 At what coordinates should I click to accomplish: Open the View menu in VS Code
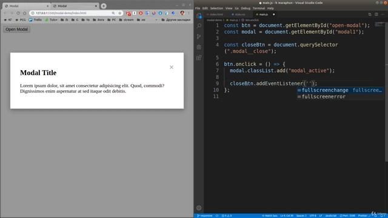pos(229,8)
